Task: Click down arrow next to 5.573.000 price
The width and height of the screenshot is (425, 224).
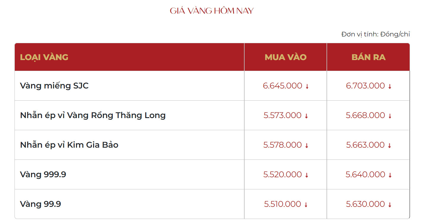Action: pyautogui.click(x=306, y=116)
